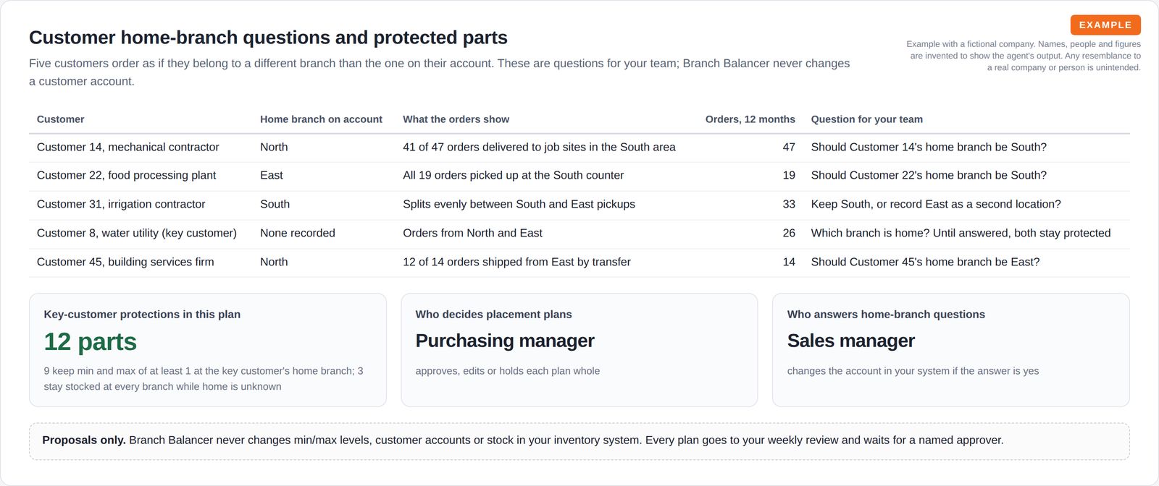Click 'Should Customer 14's home branch be South?'

[x=929, y=147]
